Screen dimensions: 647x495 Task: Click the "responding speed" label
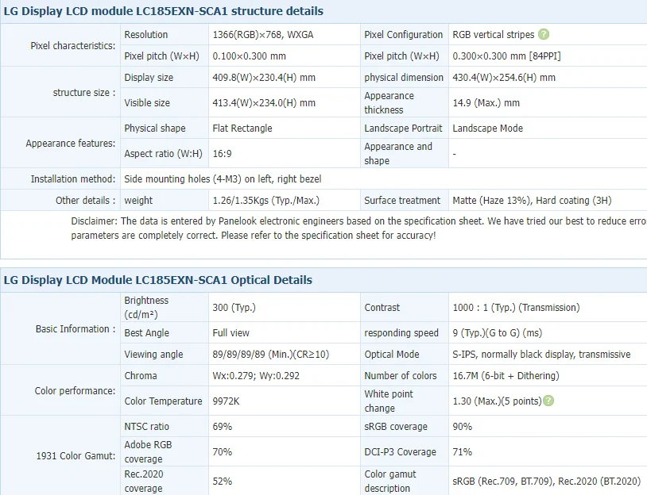[x=401, y=332]
